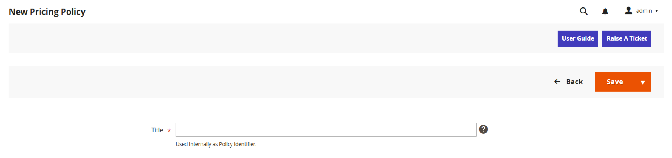Open the User Guide

pos(577,38)
